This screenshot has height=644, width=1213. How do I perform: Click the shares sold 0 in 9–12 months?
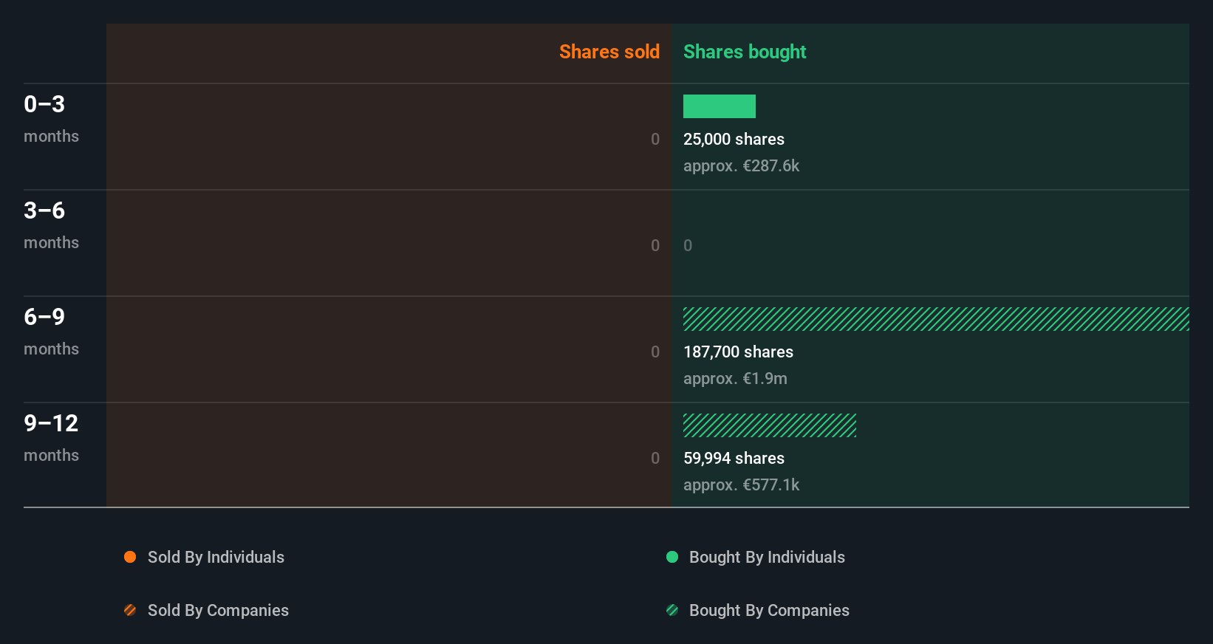(x=655, y=458)
